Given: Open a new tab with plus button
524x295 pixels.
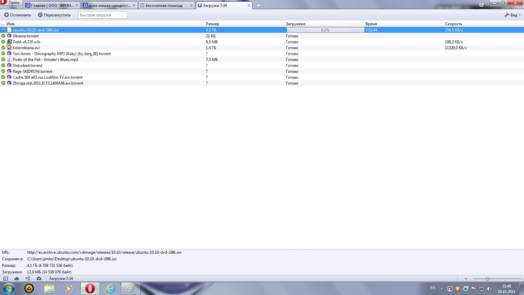Looking at the screenshot, I should (258, 6).
